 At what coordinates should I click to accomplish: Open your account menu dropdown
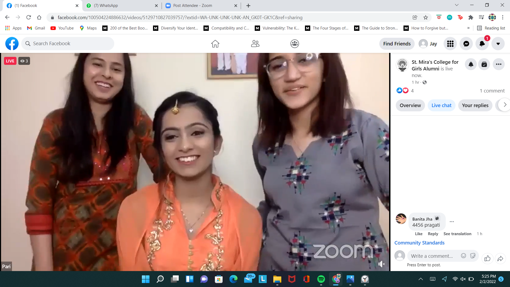point(498,43)
